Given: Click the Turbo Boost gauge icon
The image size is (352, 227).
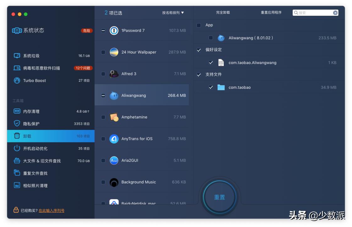Looking at the screenshot, I should click(x=17, y=80).
